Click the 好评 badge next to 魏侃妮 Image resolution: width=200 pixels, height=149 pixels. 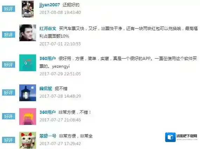[x=8, y=92]
